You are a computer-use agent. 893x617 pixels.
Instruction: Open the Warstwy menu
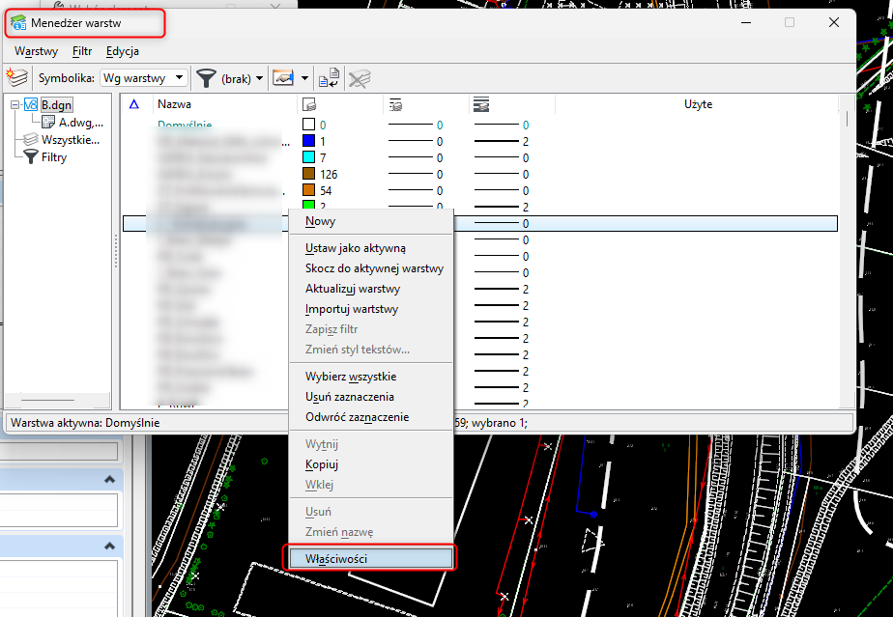point(36,51)
